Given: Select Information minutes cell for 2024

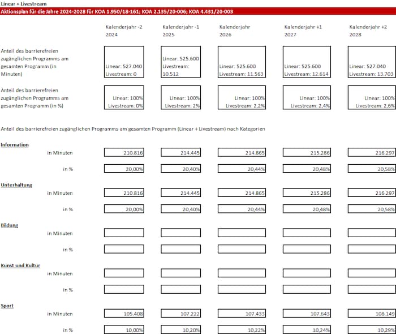Looking at the screenshot, I should point(124,153).
